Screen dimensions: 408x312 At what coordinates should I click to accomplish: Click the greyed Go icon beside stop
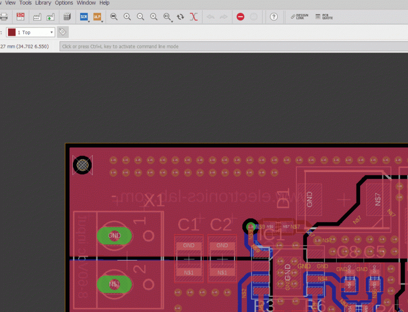click(x=254, y=17)
